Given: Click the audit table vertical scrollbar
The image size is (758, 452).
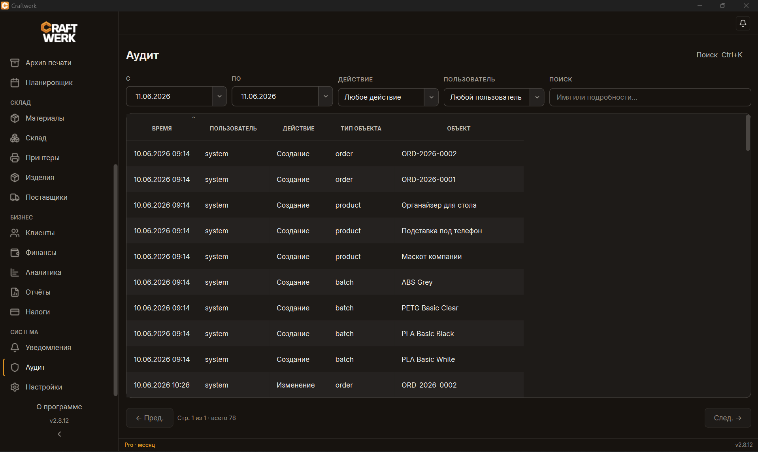Looking at the screenshot, I should pos(748,133).
